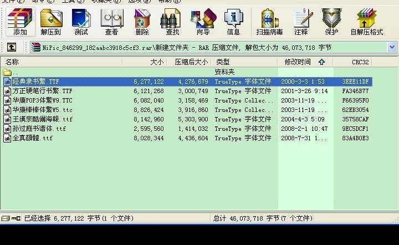
Task: Sort by 名称 column header
Action: [x=62, y=62]
